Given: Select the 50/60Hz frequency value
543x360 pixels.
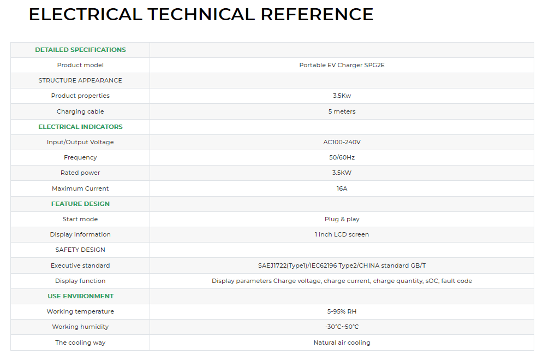Looking at the screenshot, I should [x=342, y=157].
